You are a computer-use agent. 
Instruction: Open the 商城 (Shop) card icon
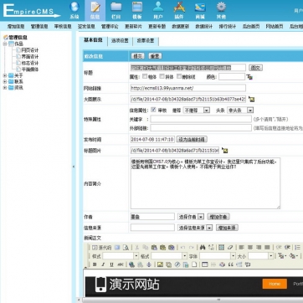[200, 7]
